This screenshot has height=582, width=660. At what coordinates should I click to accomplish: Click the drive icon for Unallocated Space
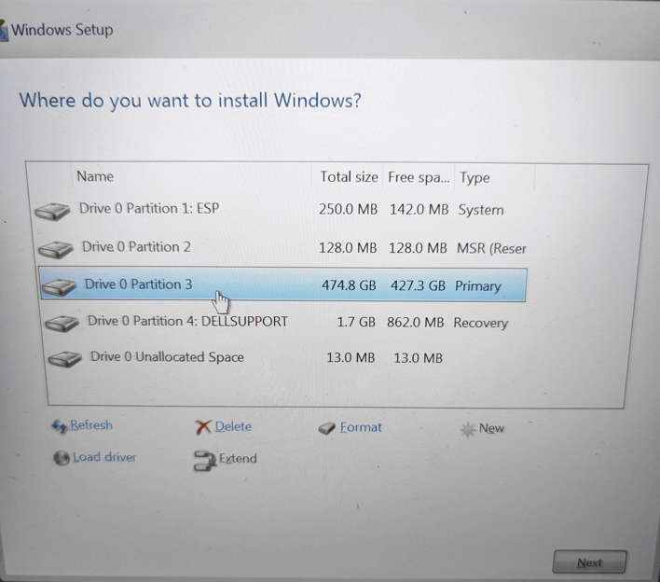[x=65, y=359]
